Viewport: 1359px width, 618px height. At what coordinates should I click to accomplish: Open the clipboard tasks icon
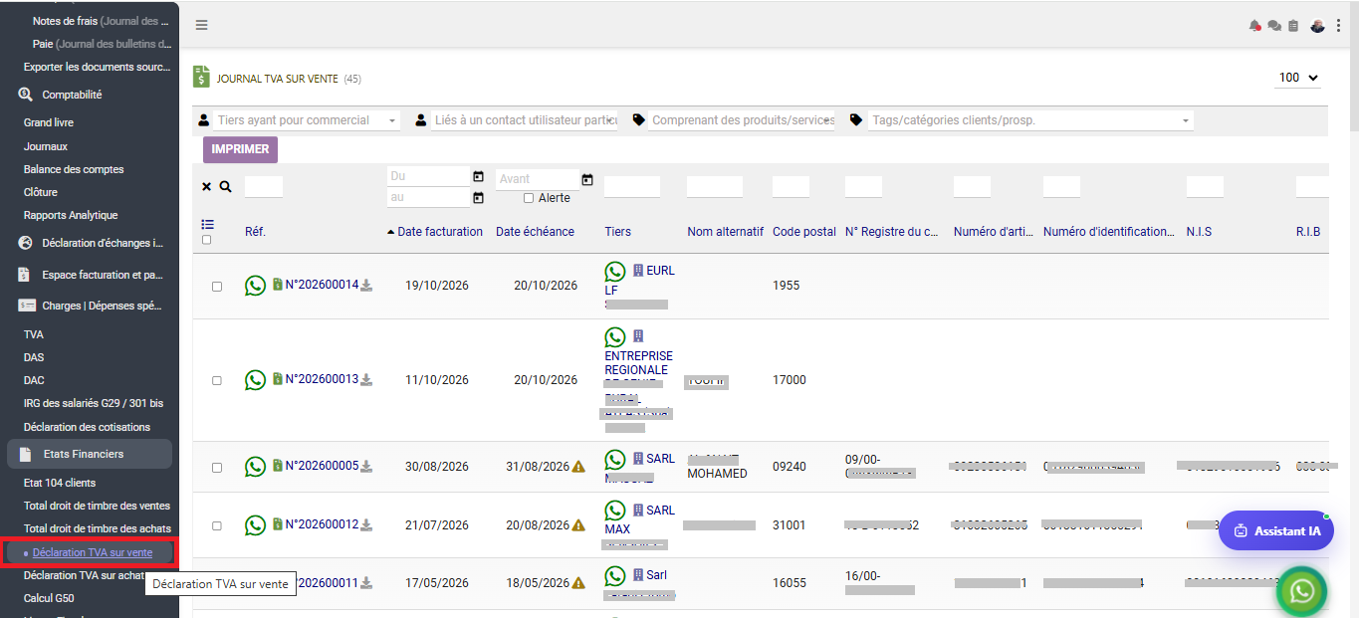[x=1293, y=26]
